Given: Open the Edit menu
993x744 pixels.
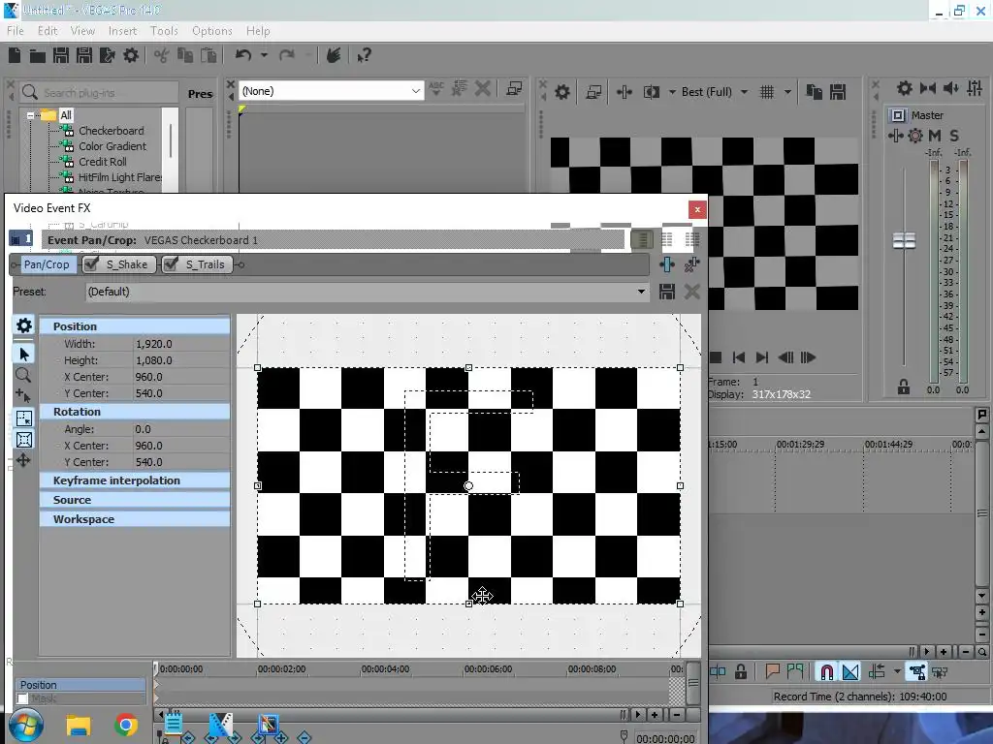Looking at the screenshot, I should click(48, 31).
